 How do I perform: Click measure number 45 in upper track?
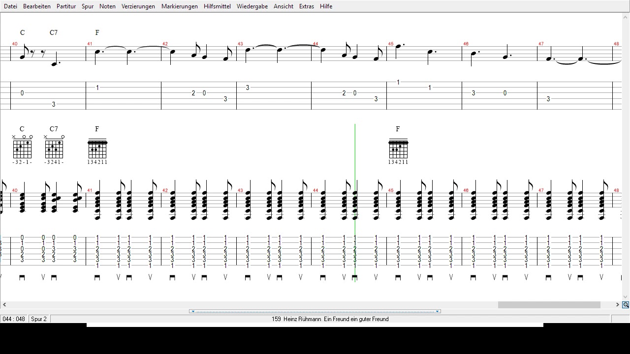[391, 44]
